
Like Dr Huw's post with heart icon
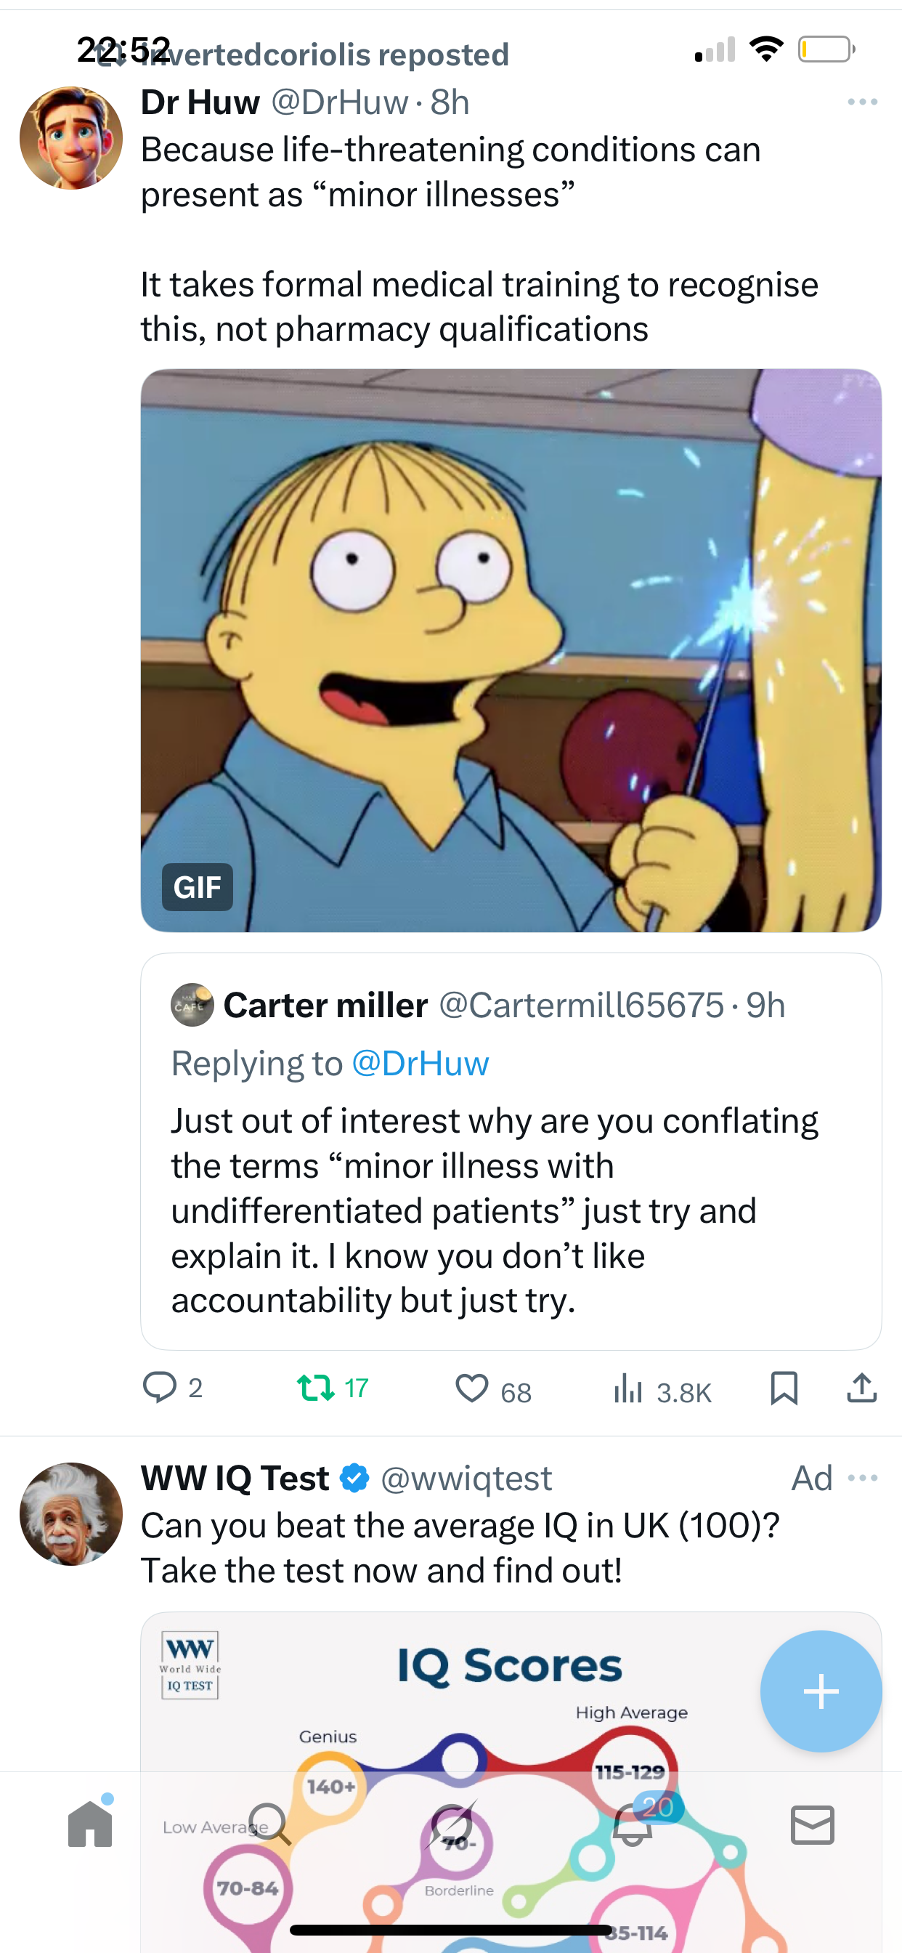(471, 1389)
